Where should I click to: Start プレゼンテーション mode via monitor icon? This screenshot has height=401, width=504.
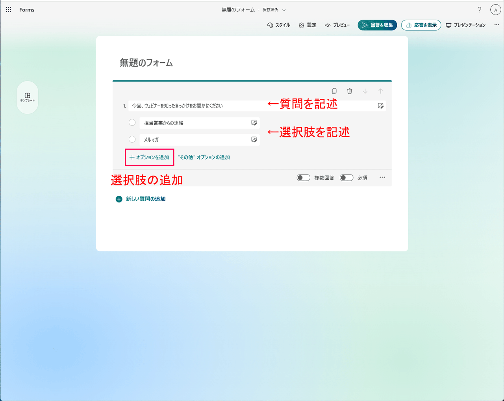465,25
